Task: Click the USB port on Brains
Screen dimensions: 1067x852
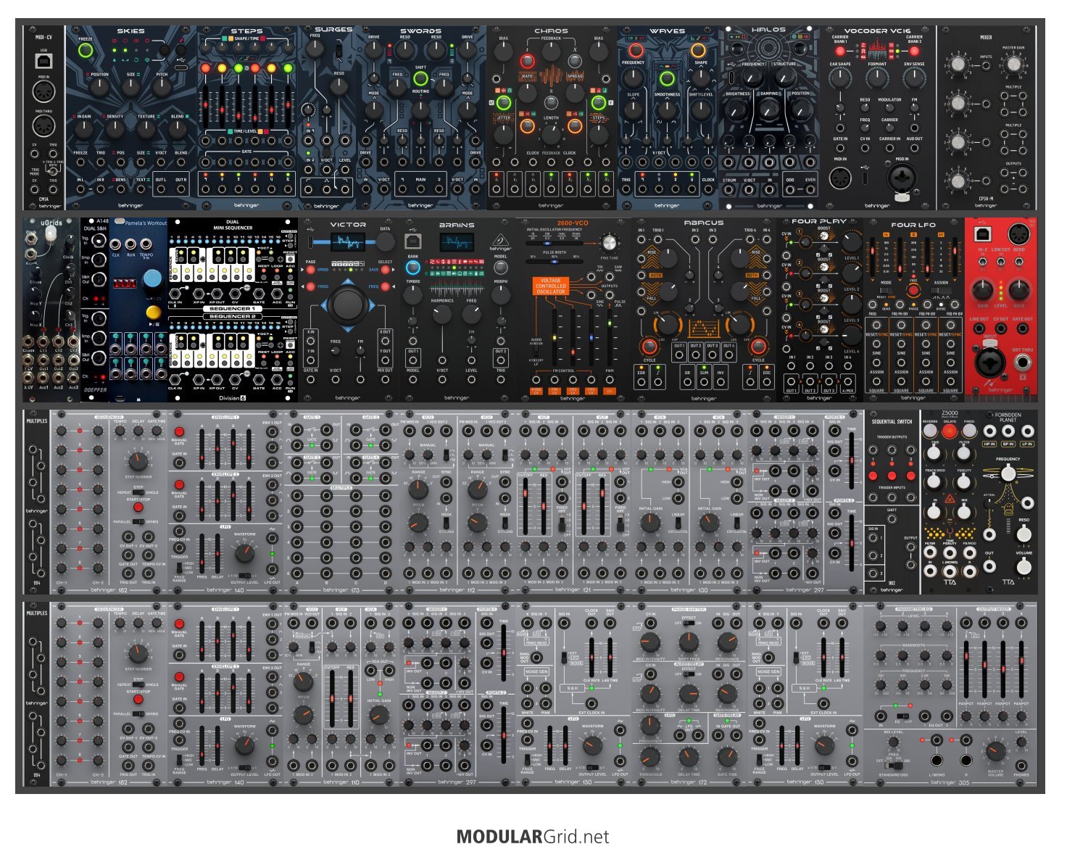Action: (413, 240)
